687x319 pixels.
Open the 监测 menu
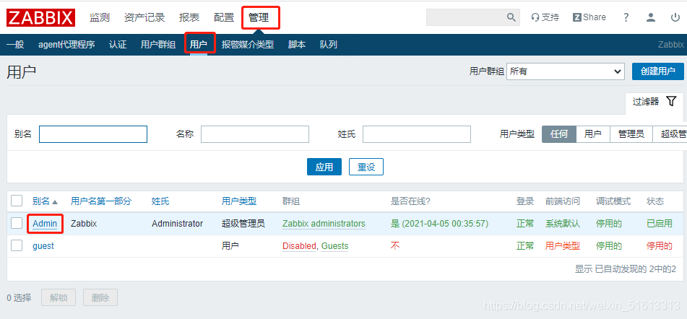coord(100,17)
